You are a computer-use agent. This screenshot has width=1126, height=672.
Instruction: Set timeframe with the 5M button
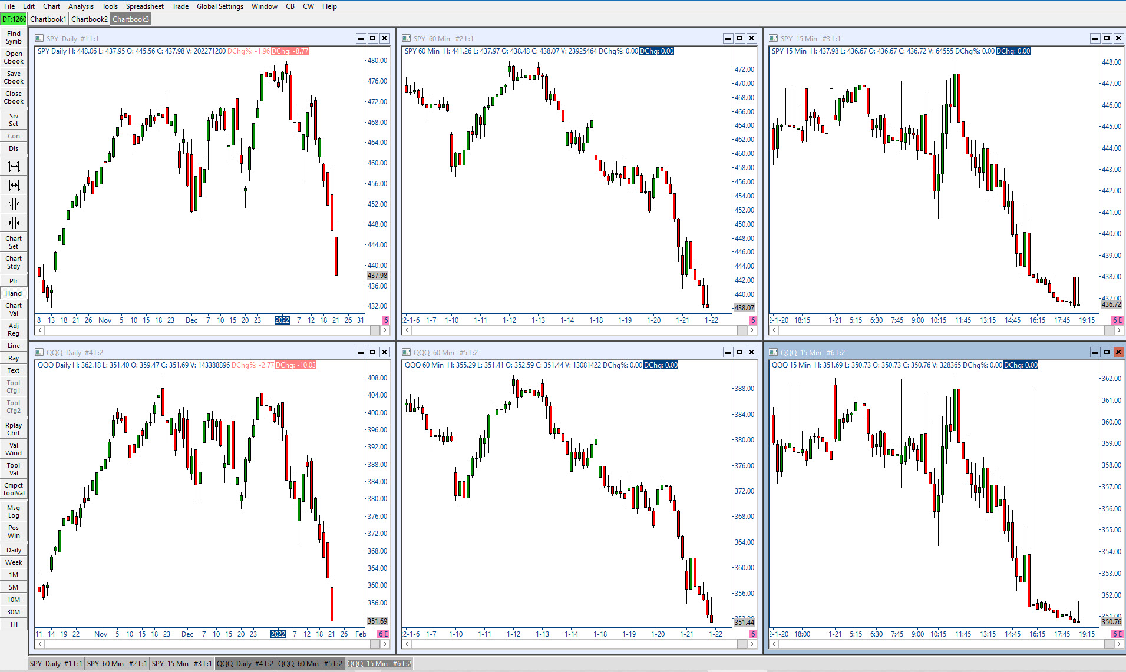click(14, 587)
